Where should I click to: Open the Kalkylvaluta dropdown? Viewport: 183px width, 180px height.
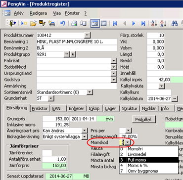(x=162, y=86)
